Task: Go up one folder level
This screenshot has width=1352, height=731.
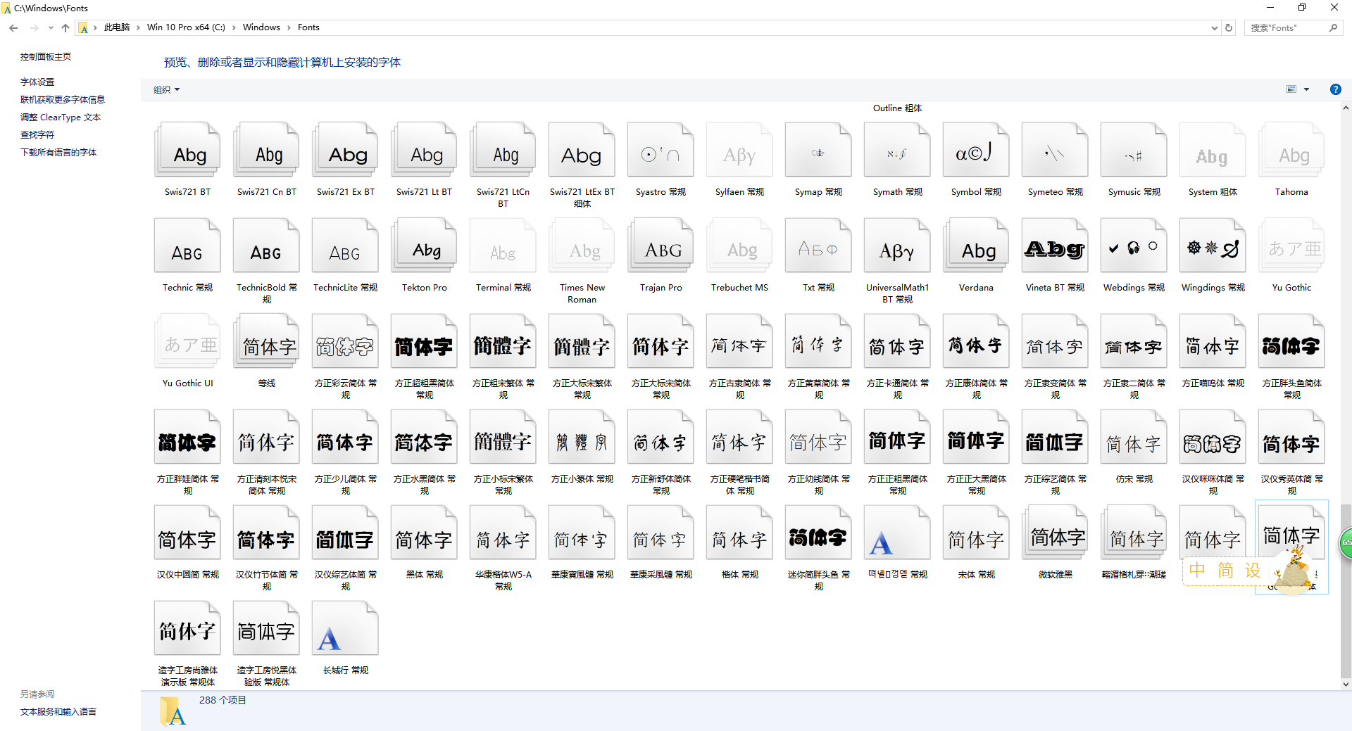Action: [65, 27]
